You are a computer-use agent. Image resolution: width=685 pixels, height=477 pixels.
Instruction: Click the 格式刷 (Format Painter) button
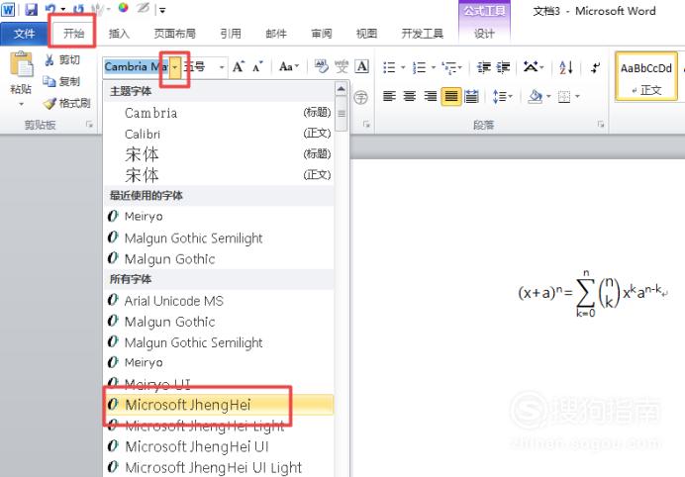(x=66, y=103)
